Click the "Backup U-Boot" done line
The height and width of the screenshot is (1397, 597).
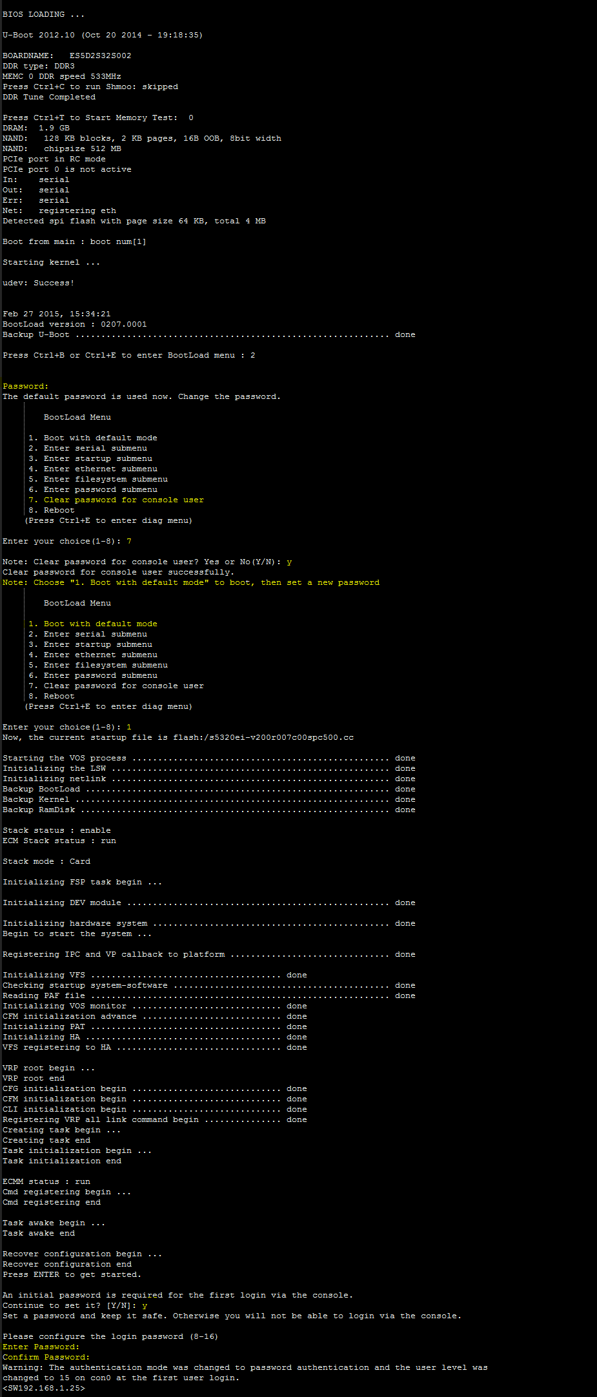pos(209,334)
